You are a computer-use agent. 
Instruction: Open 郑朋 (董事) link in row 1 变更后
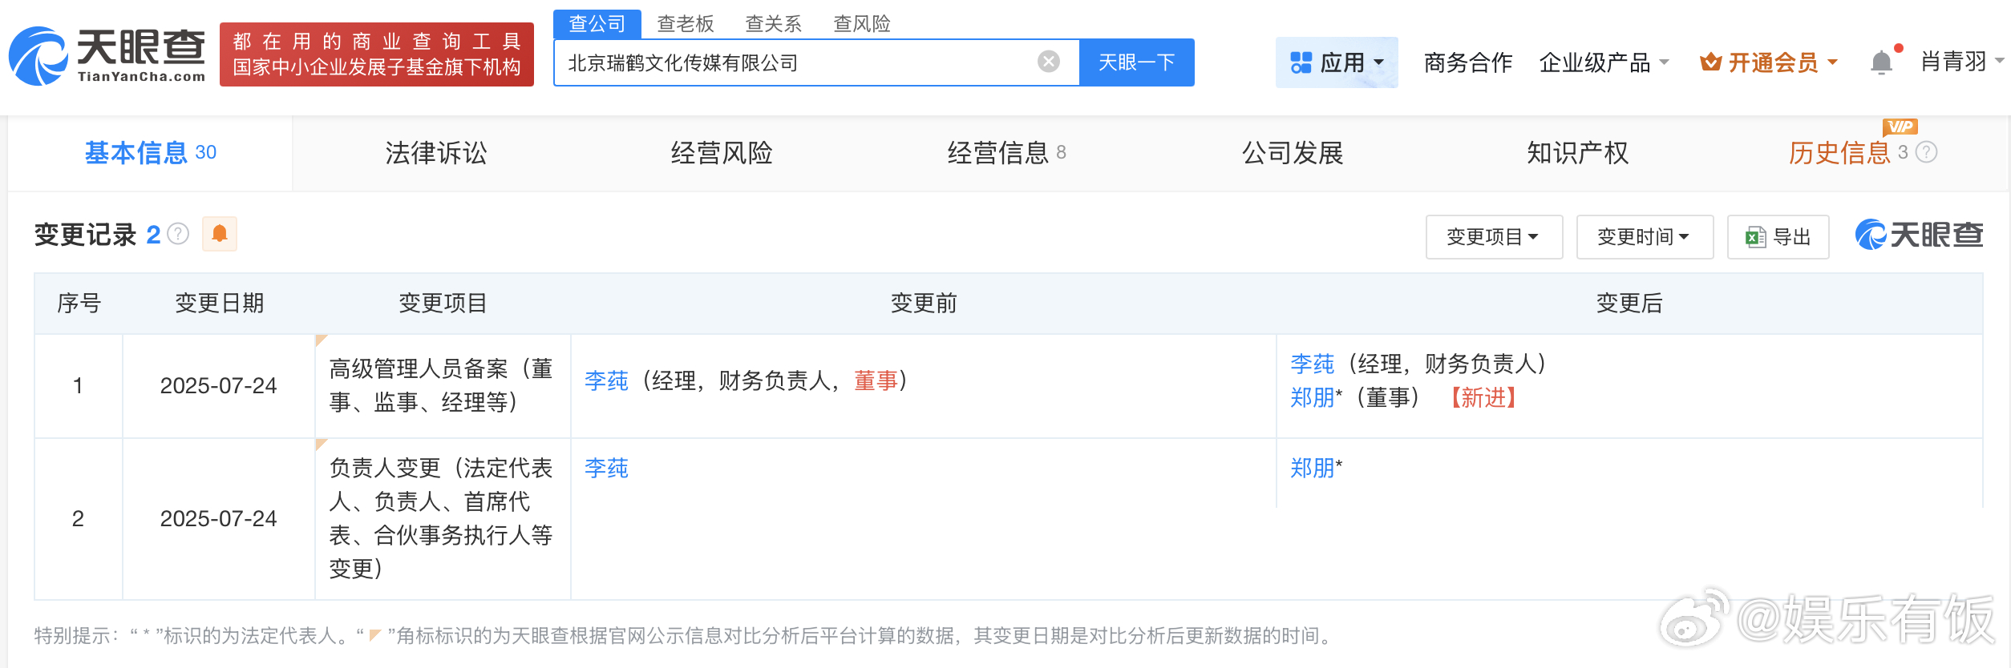(1312, 397)
